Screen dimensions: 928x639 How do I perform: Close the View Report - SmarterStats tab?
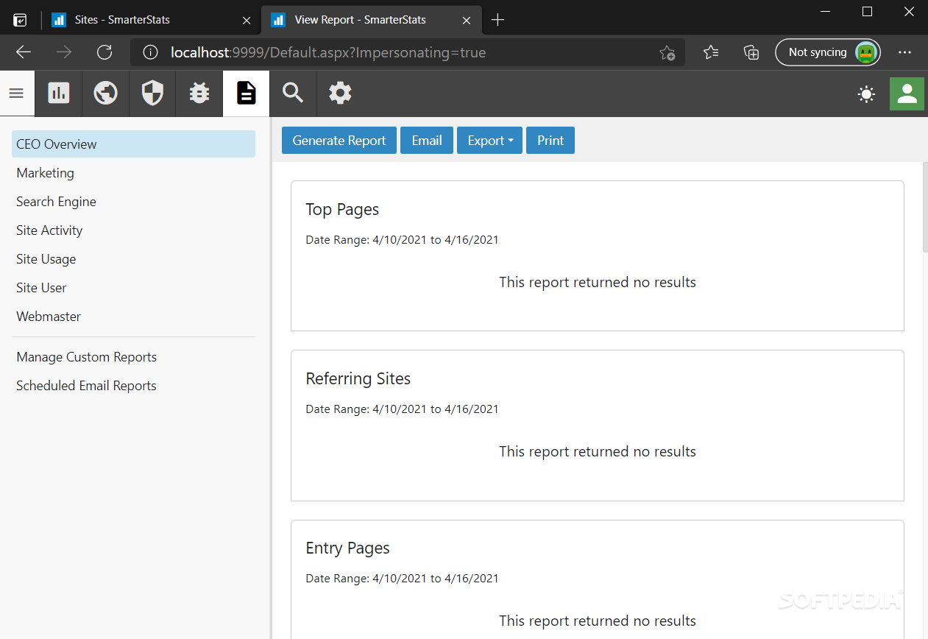pos(466,20)
